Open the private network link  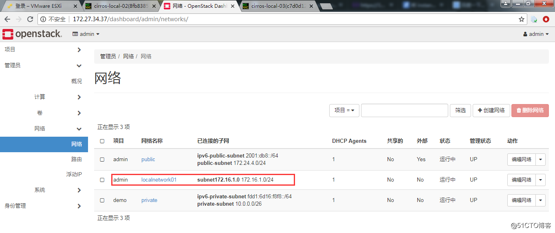coord(149,200)
